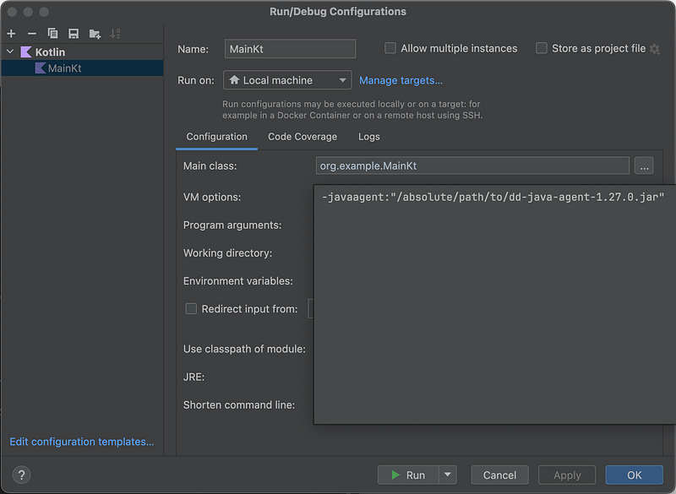Open Manage targets link
676x494 pixels.
click(x=401, y=80)
